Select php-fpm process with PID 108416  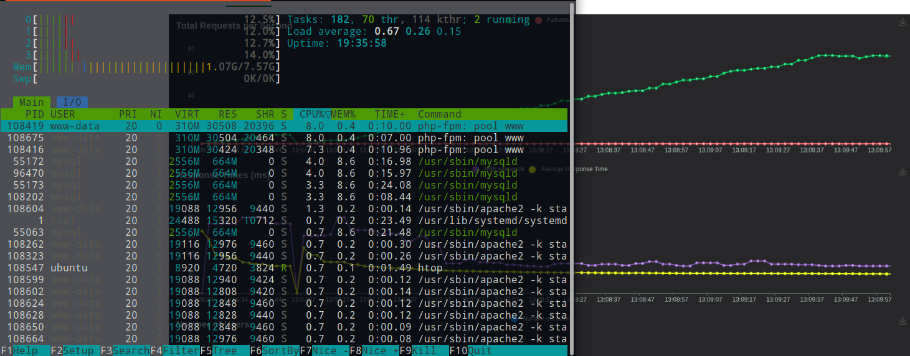click(x=284, y=150)
